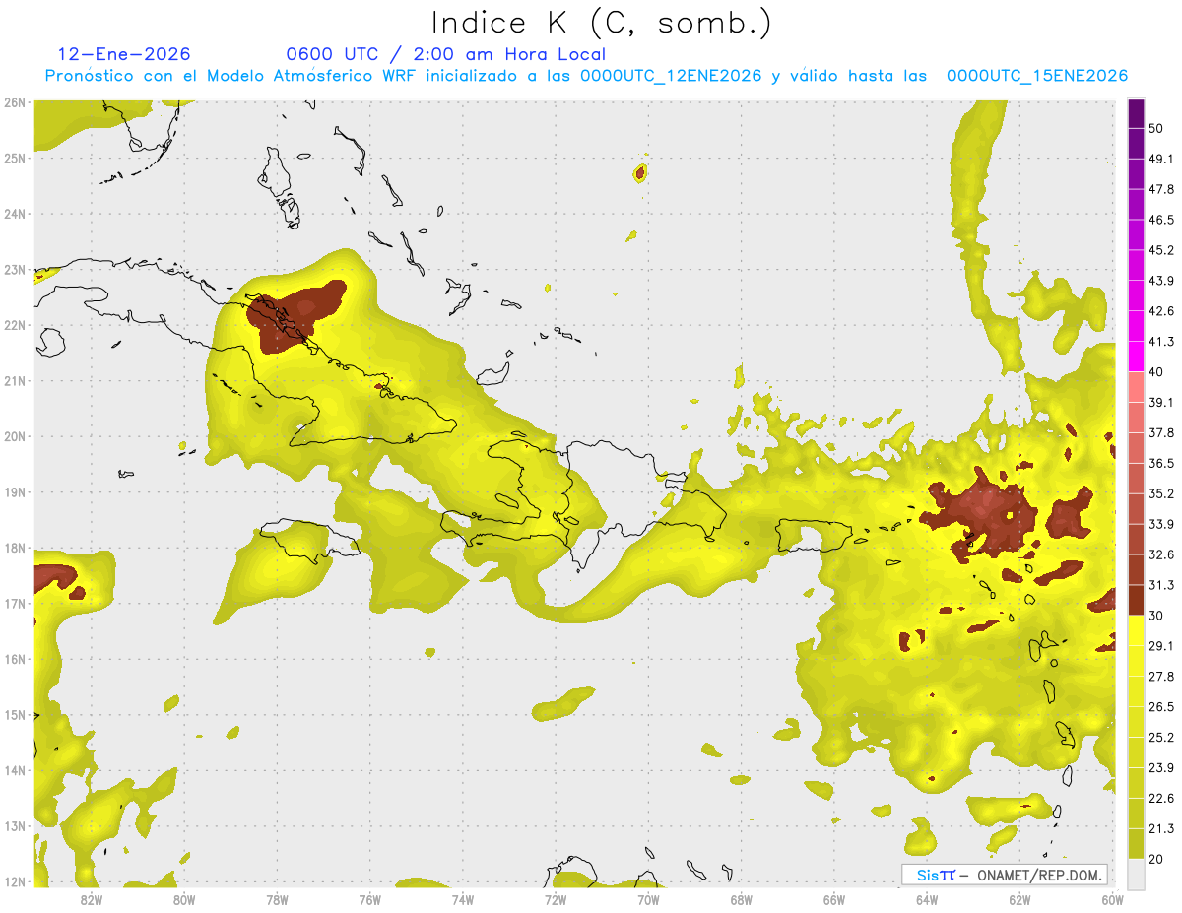Click longitude label '78W'
This screenshot has height=913, width=1182.
coord(277,899)
